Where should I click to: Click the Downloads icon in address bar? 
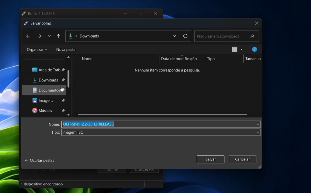pyautogui.click(x=70, y=36)
